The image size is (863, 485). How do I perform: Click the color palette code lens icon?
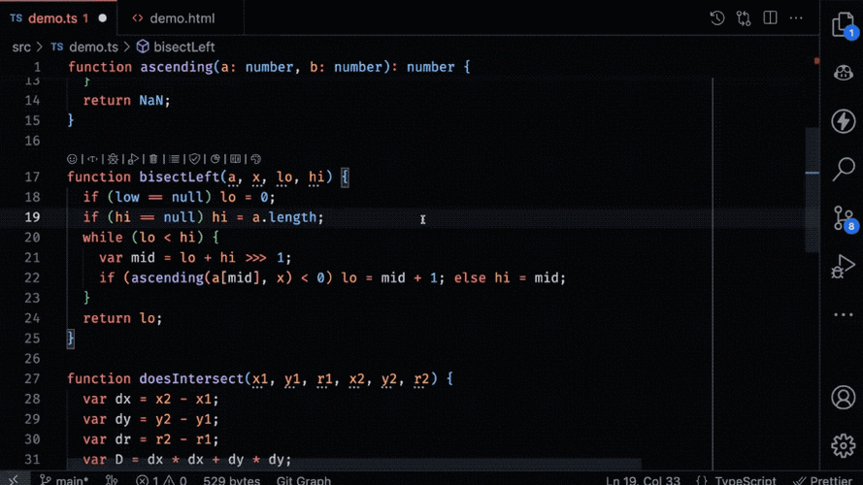[x=256, y=159]
